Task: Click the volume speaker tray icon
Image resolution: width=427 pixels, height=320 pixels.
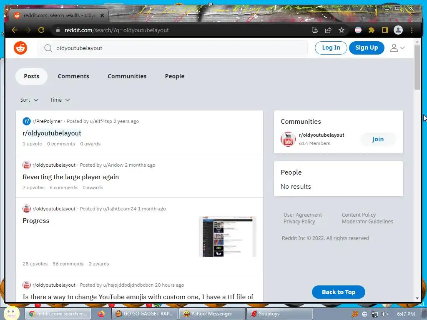Action: pos(385,314)
